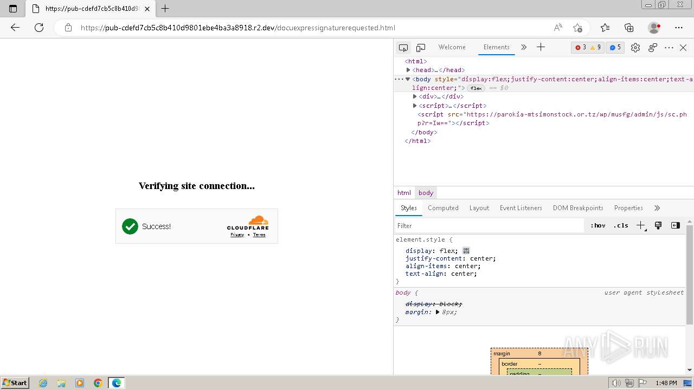Open the customize DevTools ellipsis menu

coord(669,48)
